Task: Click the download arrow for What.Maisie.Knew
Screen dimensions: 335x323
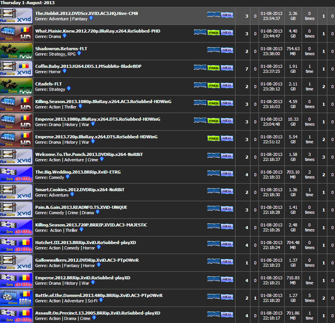Action: tap(65, 36)
